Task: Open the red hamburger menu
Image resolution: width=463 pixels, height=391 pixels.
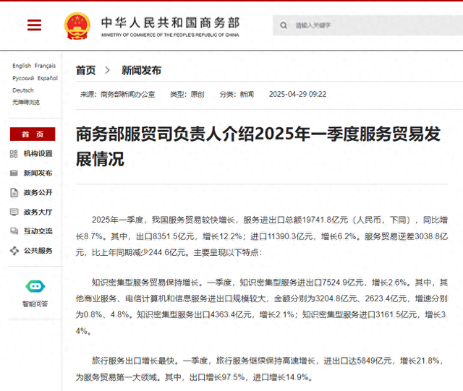Action: point(34,25)
